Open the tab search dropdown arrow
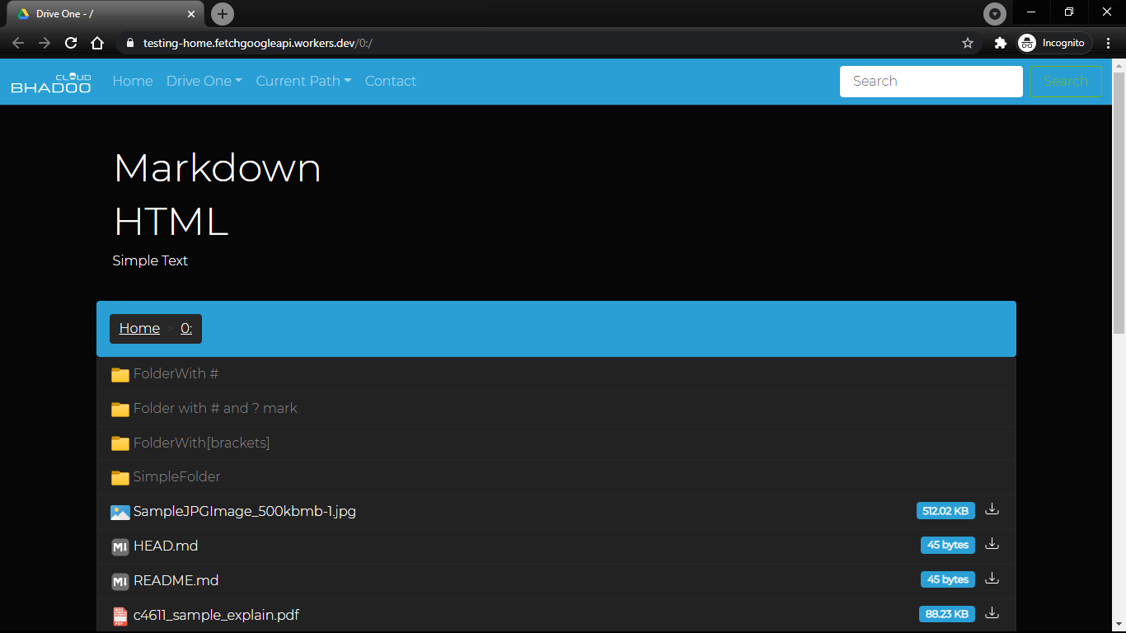 pyautogui.click(x=995, y=14)
